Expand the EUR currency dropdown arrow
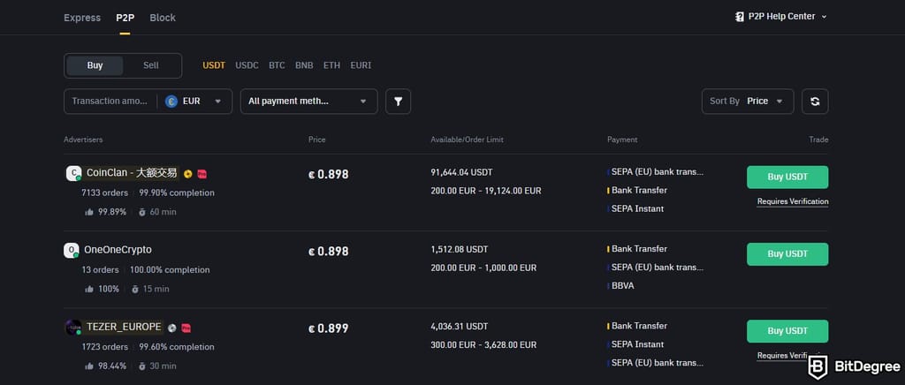The height and width of the screenshot is (385, 905). tap(218, 102)
